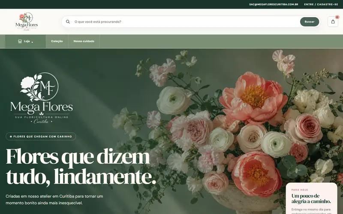Click the cart item count badge
The height and width of the screenshot is (214, 343).
coord(337,17)
